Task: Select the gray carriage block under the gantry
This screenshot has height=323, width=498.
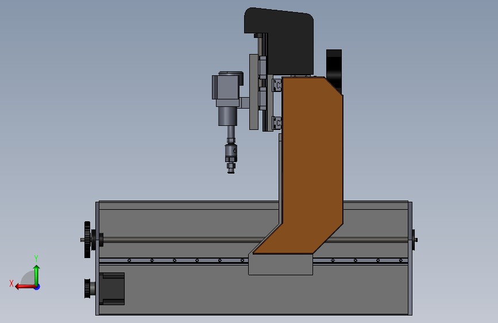Action: click(x=280, y=264)
